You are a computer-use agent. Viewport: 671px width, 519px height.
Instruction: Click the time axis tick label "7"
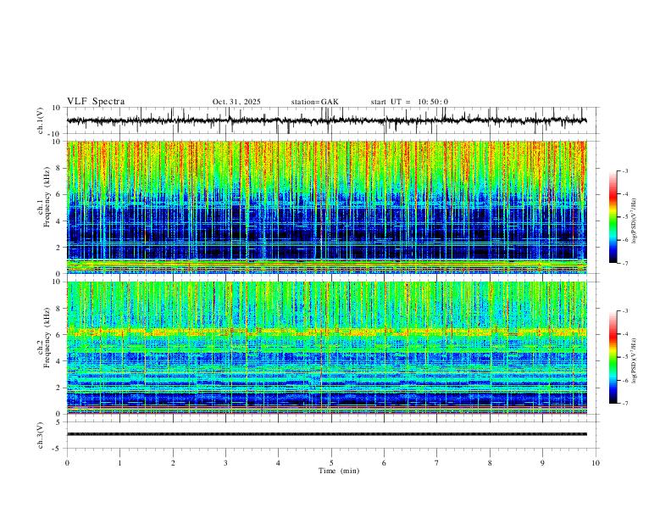[437, 463]
